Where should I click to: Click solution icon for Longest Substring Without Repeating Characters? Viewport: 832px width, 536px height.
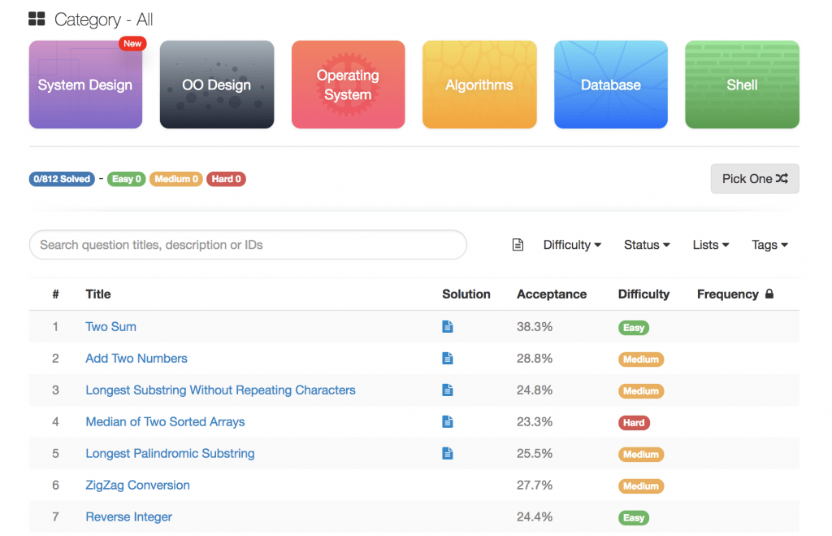tap(447, 390)
